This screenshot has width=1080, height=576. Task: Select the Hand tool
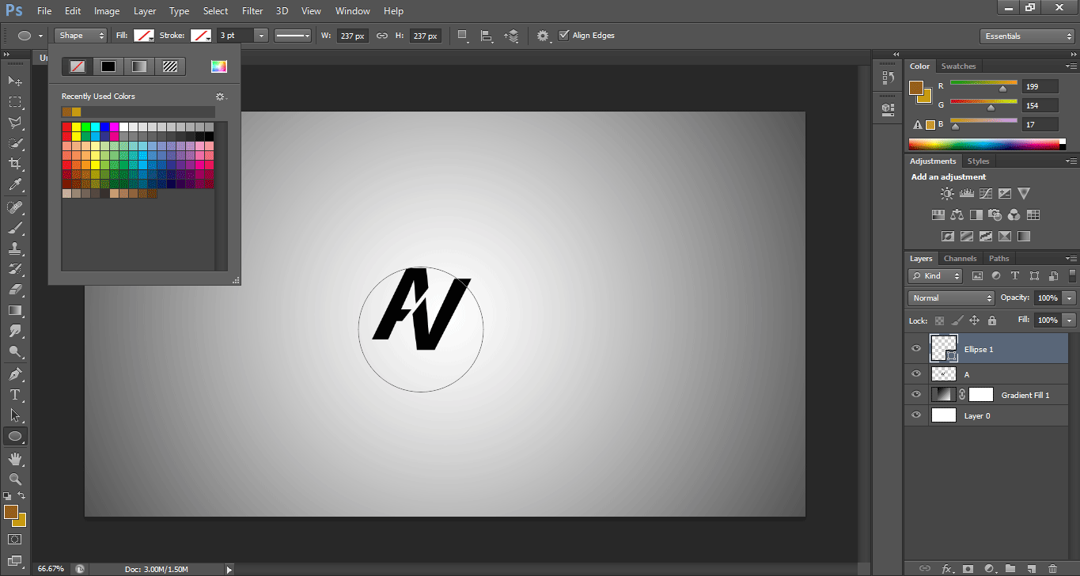click(x=15, y=458)
